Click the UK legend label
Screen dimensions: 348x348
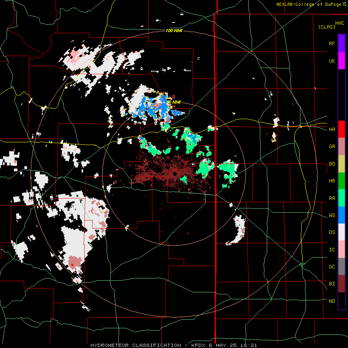[x=332, y=61]
